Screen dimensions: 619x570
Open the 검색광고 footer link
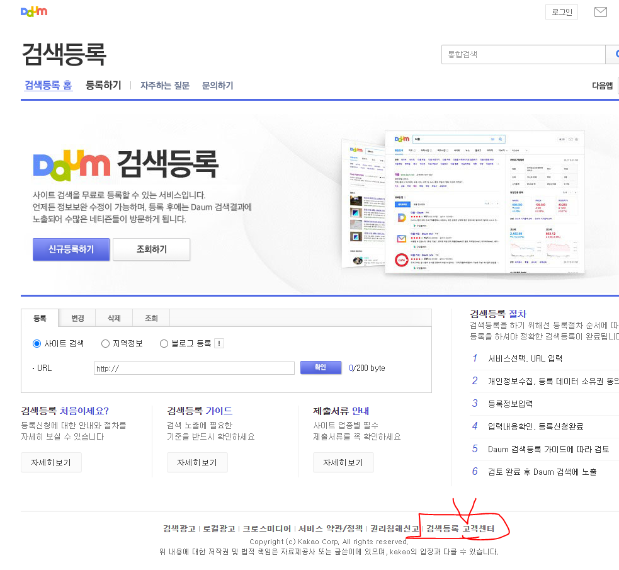[x=179, y=528]
